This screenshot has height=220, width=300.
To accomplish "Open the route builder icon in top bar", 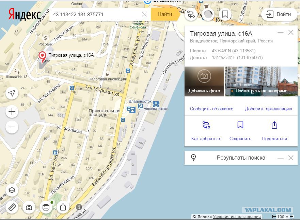I will pos(191,14).
